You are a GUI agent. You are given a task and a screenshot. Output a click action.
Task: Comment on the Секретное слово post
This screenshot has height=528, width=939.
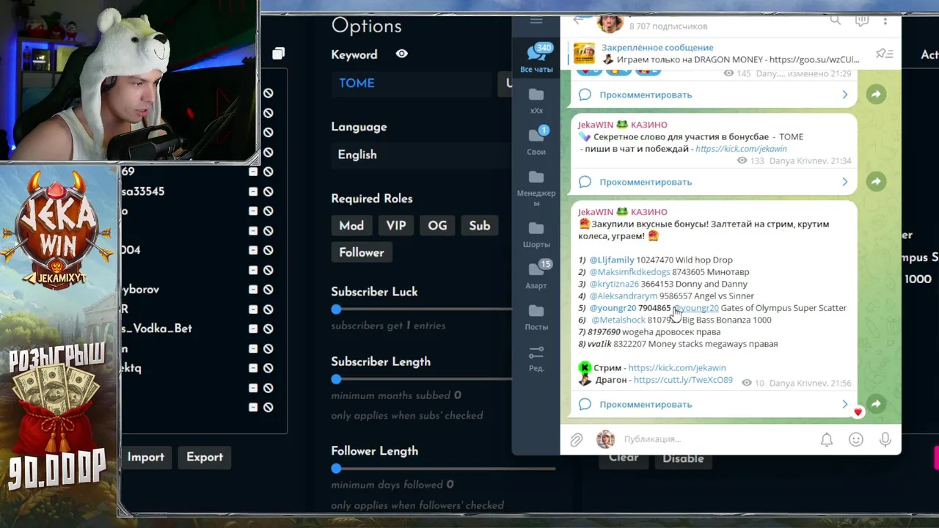(646, 182)
